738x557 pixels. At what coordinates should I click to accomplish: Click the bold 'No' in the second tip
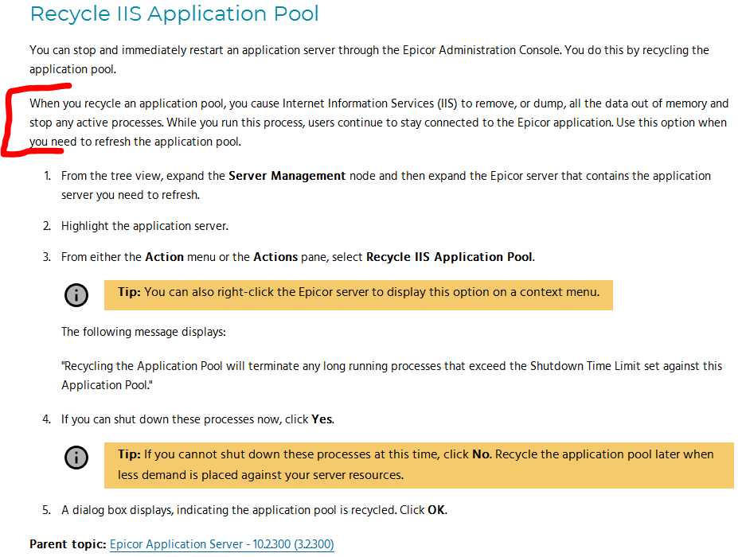(x=481, y=454)
